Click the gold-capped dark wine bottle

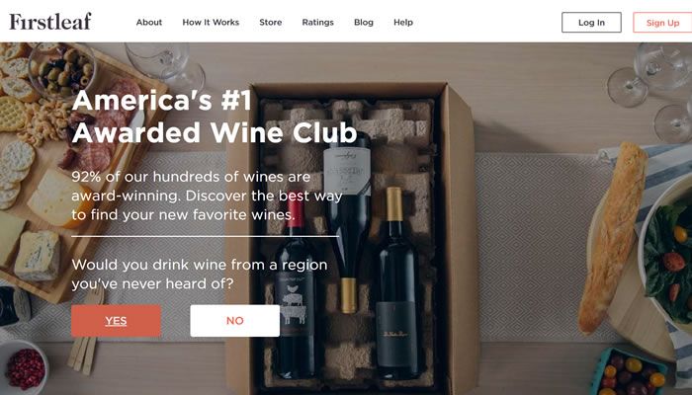tap(397, 286)
